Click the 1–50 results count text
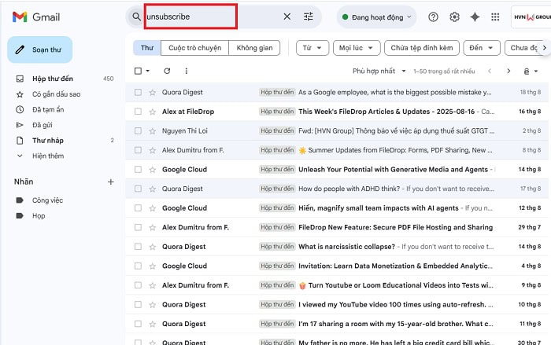 (x=444, y=72)
